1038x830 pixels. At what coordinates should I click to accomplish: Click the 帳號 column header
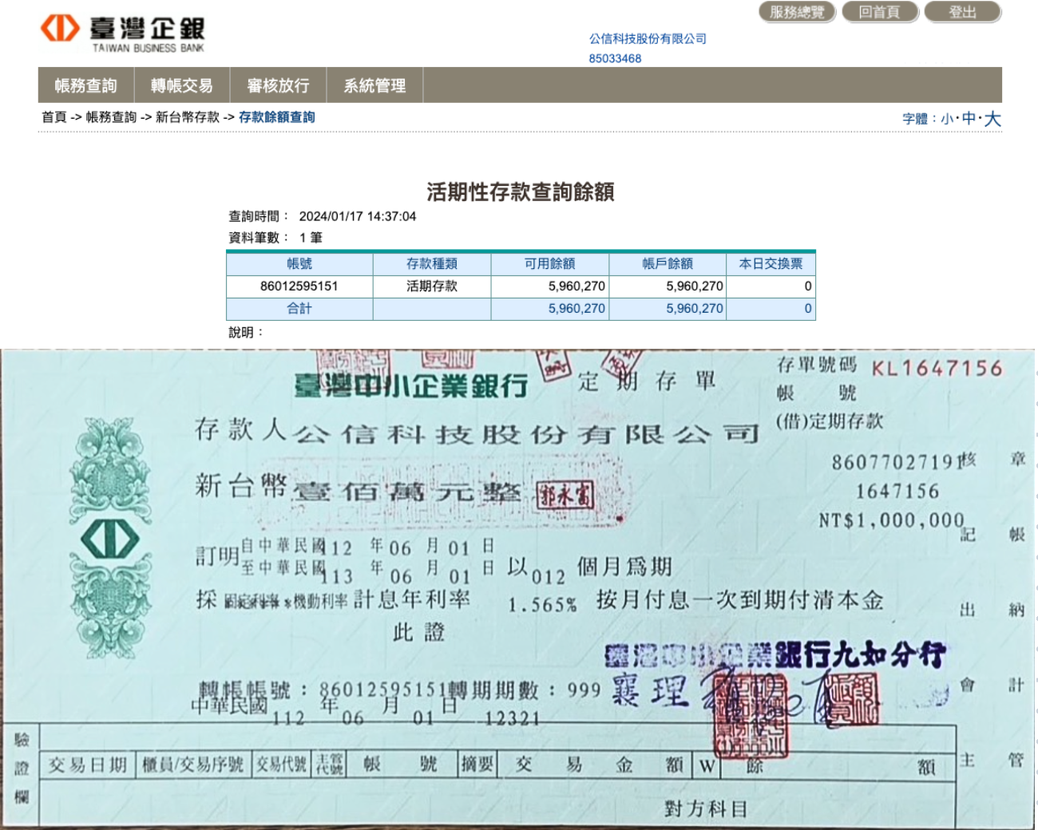tap(299, 263)
